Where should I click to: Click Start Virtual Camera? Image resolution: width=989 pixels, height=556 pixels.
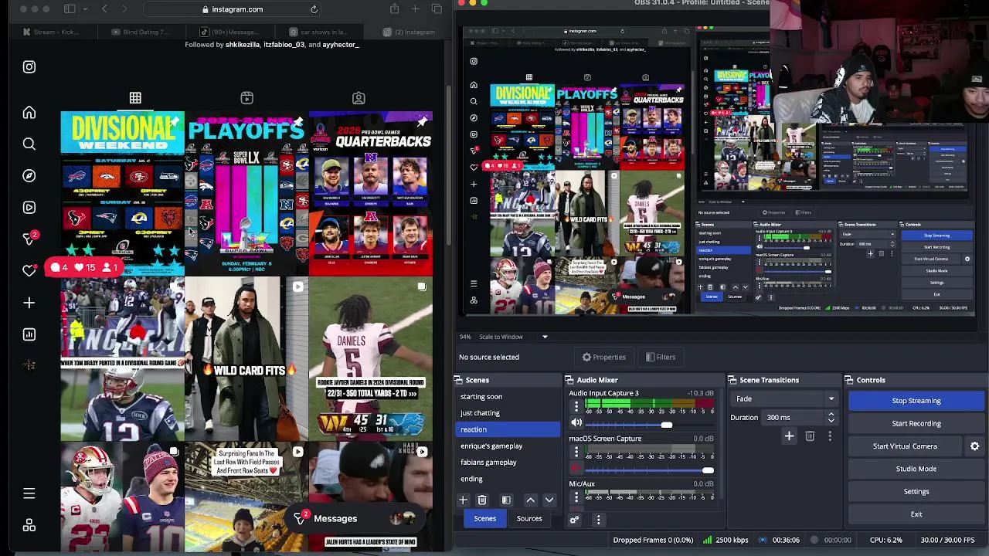click(905, 446)
